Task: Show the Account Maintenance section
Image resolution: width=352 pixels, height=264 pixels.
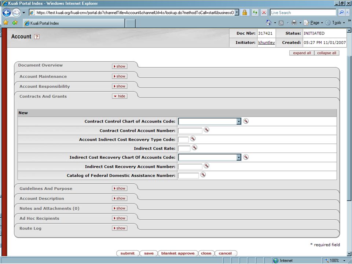Action: [120, 76]
